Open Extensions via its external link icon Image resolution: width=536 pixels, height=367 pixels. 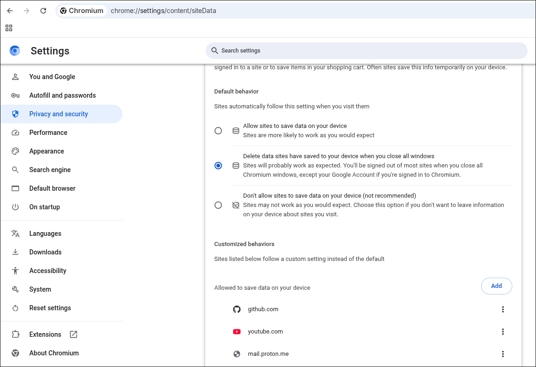[x=73, y=334]
